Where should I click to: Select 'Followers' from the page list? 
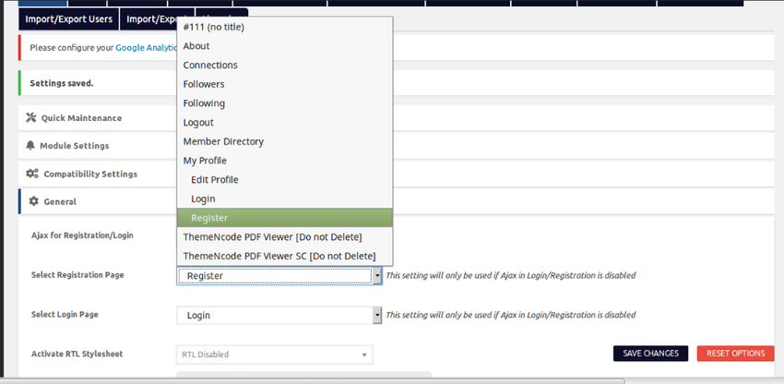pos(204,84)
